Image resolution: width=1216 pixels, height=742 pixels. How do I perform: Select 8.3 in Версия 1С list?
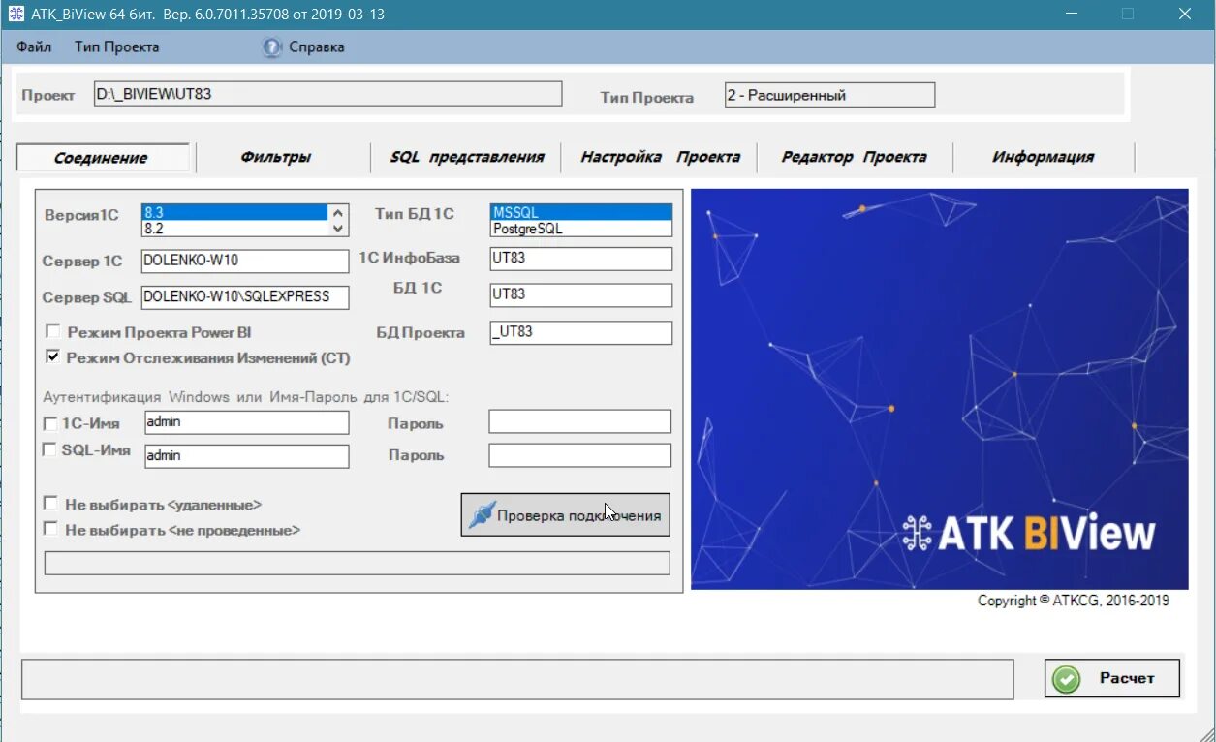coord(235,213)
